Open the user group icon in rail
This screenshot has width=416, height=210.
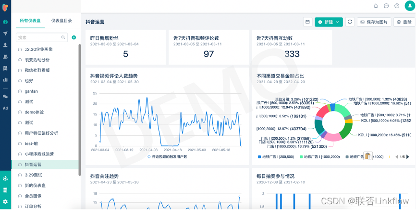coord(5,56)
